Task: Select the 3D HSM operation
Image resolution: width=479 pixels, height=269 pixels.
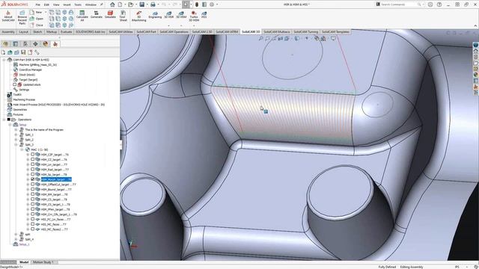Action: tap(181, 15)
